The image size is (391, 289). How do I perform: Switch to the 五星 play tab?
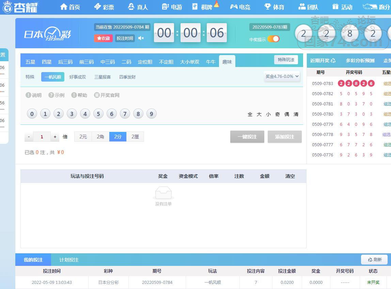30,62
